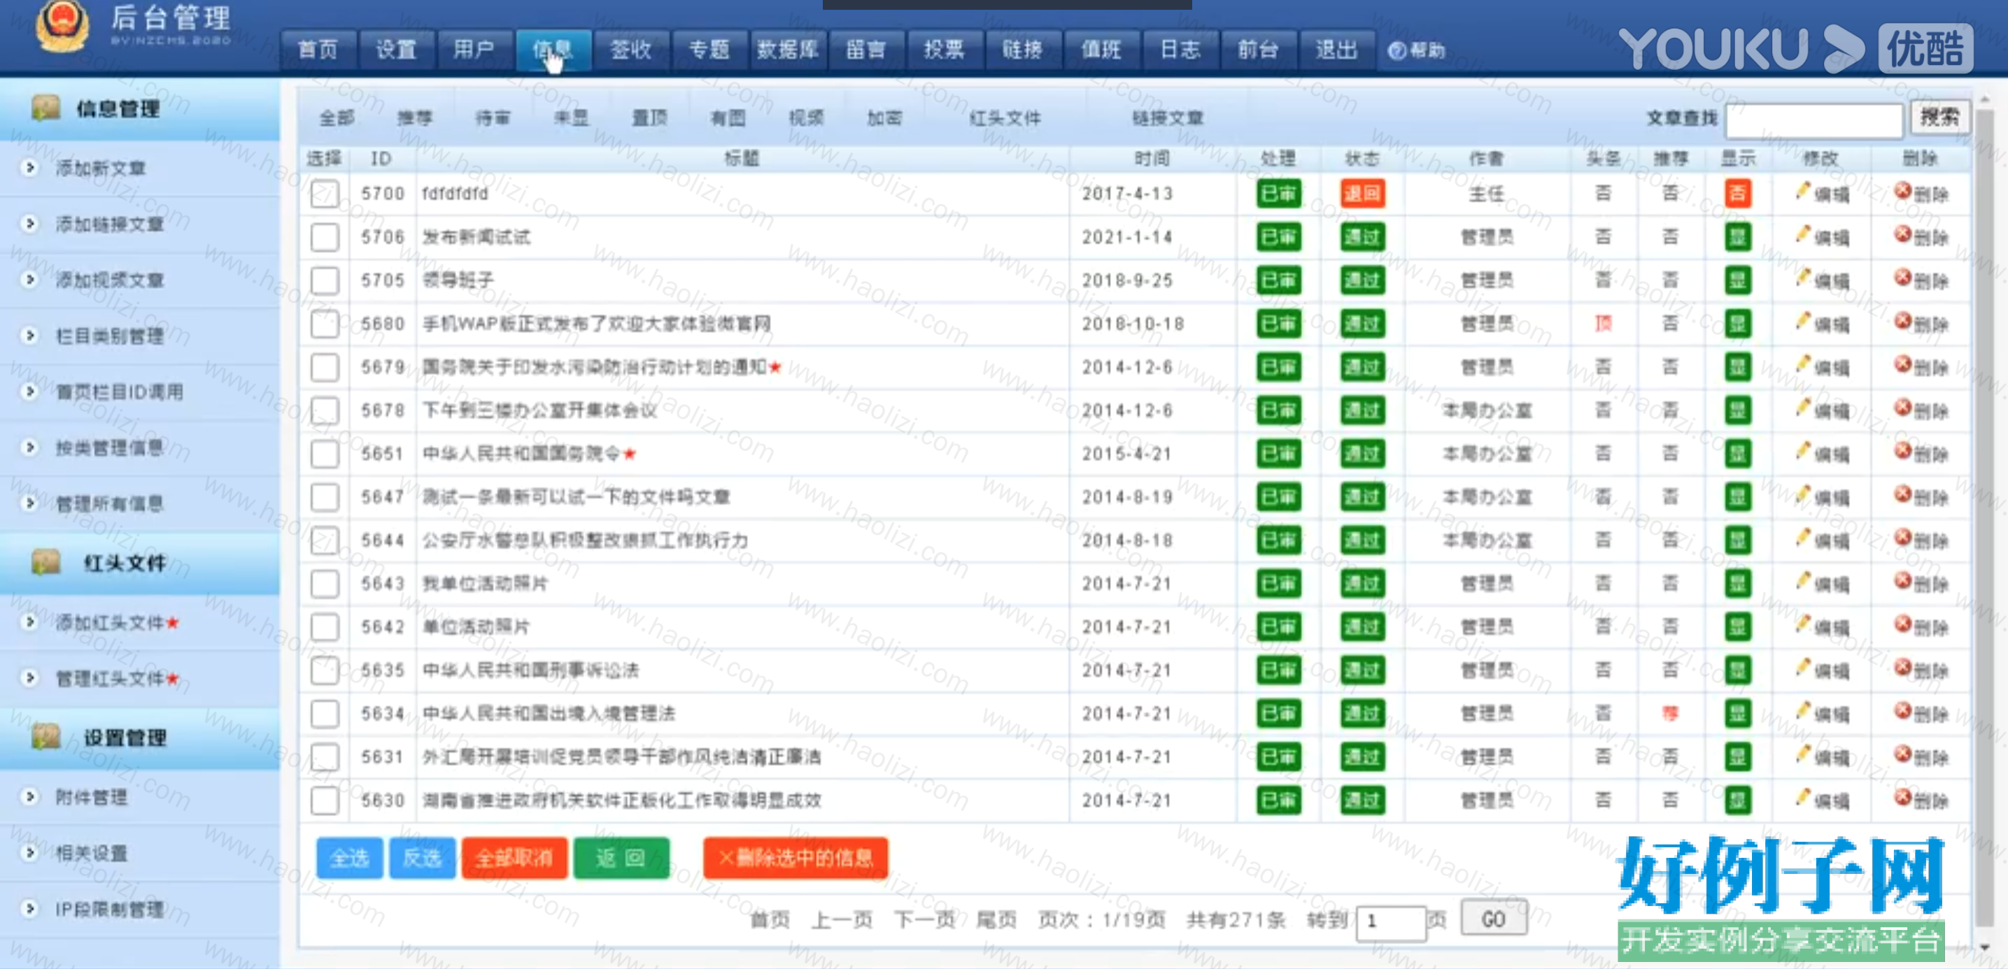Click the 帮助 help icon in top navigation
The image size is (2008, 969).
1397,50
